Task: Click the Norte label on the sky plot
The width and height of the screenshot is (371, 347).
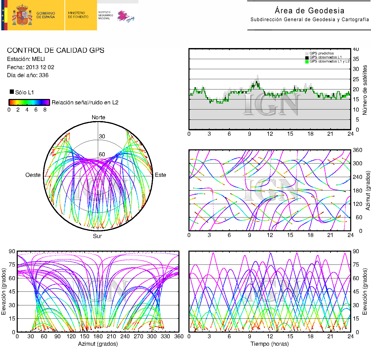Action: coord(98,117)
